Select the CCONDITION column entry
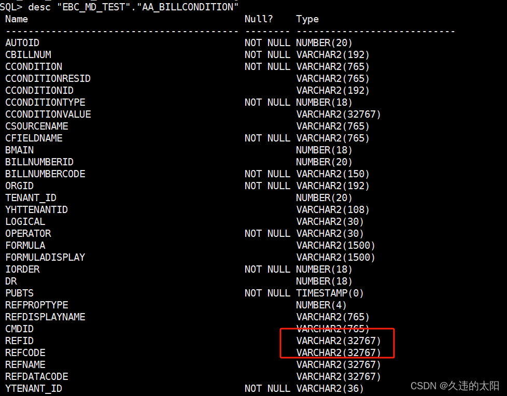This screenshot has height=396, width=507. (33, 66)
